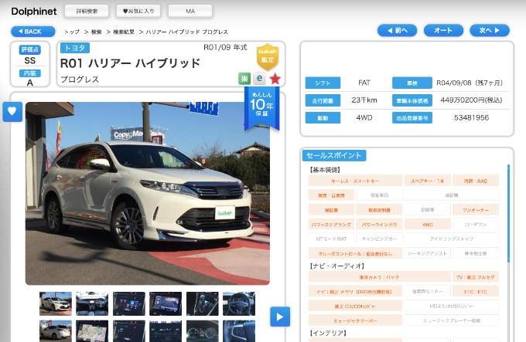Click the ミュージックサーバー tag
The width and height of the screenshot is (526, 342).
click(x=355, y=320)
